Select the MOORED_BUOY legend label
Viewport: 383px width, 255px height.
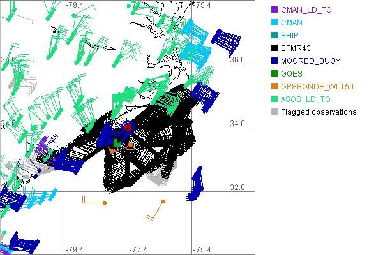point(311,61)
